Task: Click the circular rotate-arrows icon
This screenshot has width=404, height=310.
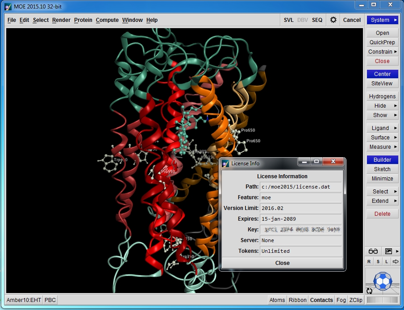Action: click(x=370, y=291)
